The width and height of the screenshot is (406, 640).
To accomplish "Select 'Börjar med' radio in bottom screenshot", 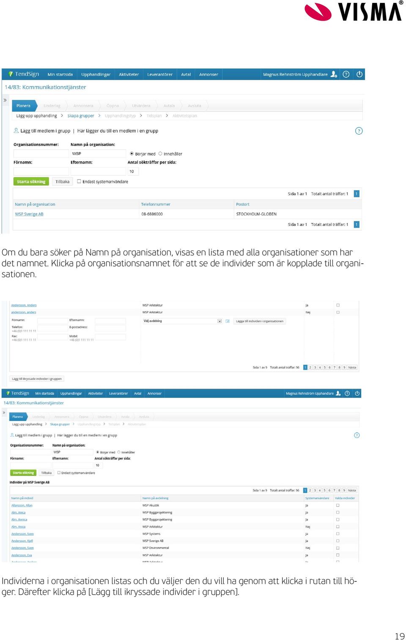I will [x=98, y=452].
